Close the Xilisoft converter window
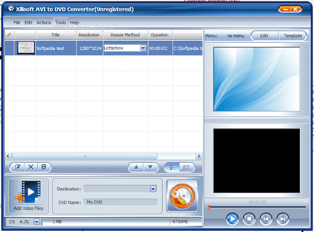The height and width of the screenshot is (232, 314). click(x=296, y=9)
